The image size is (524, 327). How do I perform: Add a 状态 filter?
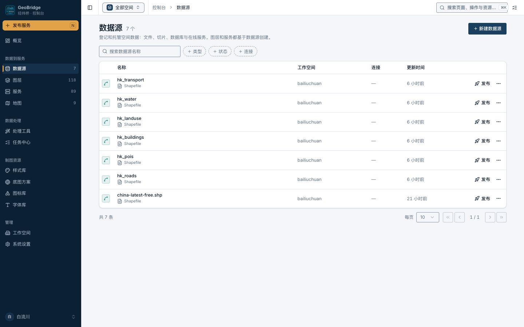(220, 52)
